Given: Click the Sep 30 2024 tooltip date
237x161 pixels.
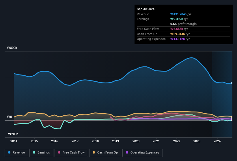Looking at the screenshot, I should pos(145,9).
